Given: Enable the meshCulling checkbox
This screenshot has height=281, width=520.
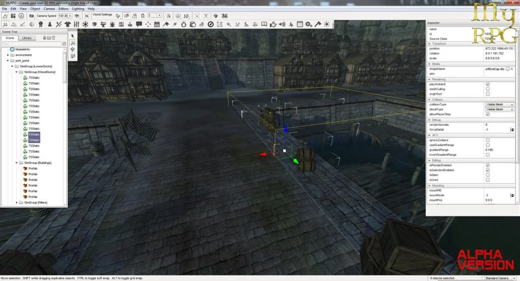Looking at the screenshot, I should (x=487, y=89).
